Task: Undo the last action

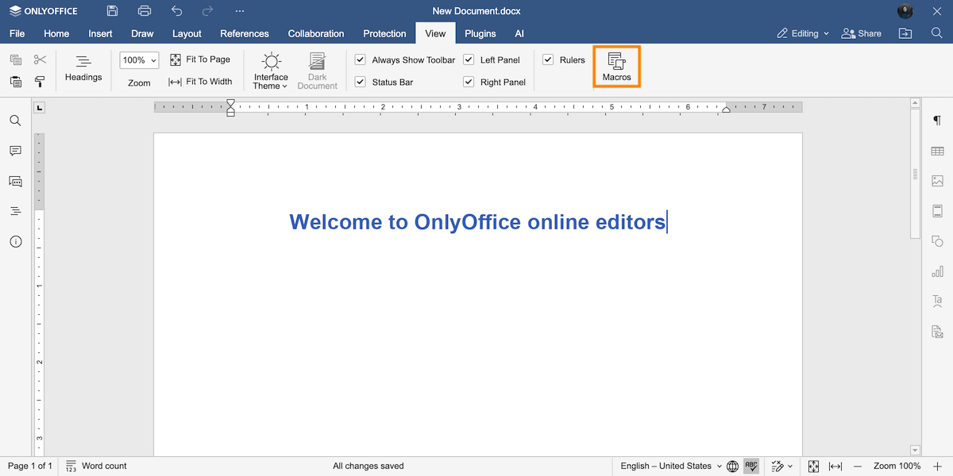Action: (x=176, y=11)
